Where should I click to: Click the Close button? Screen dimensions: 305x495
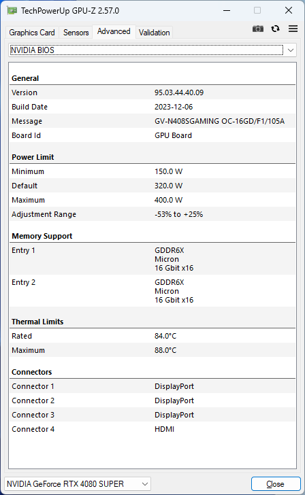[276, 484]
